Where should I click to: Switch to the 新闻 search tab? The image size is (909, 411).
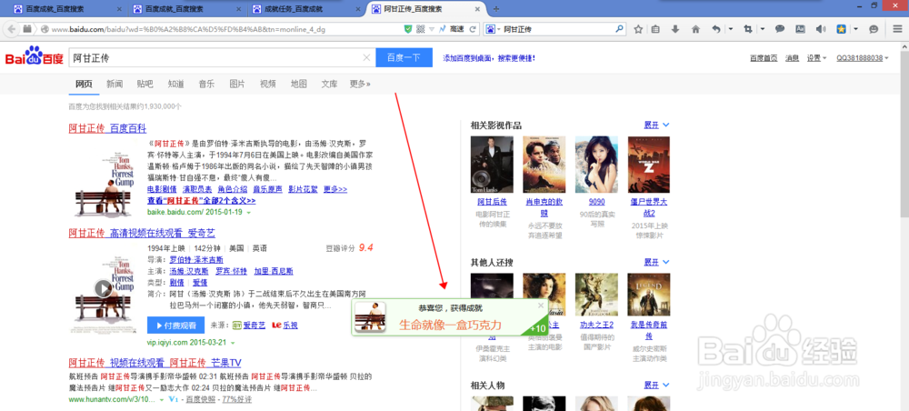(115, 84)
